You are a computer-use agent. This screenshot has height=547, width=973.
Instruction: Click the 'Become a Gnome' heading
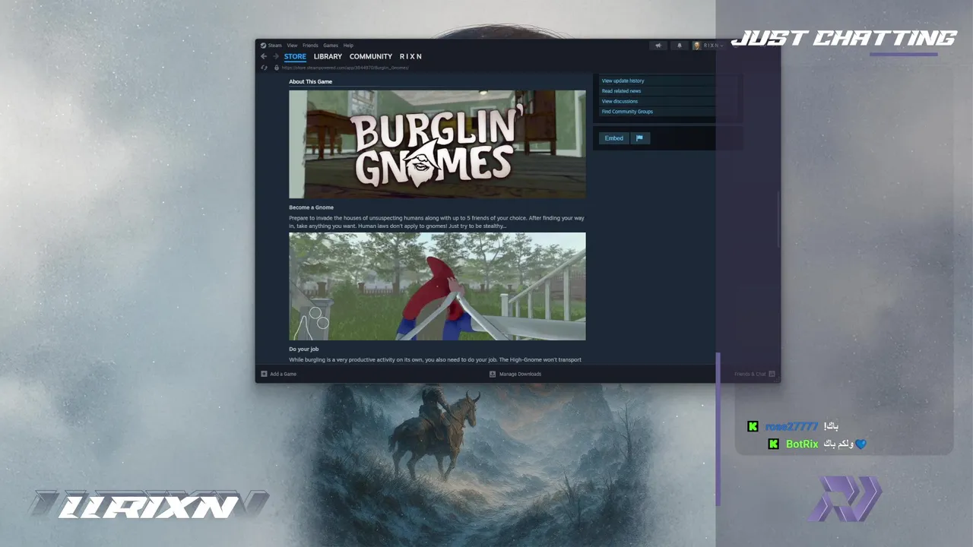click(x=311, y=207)
